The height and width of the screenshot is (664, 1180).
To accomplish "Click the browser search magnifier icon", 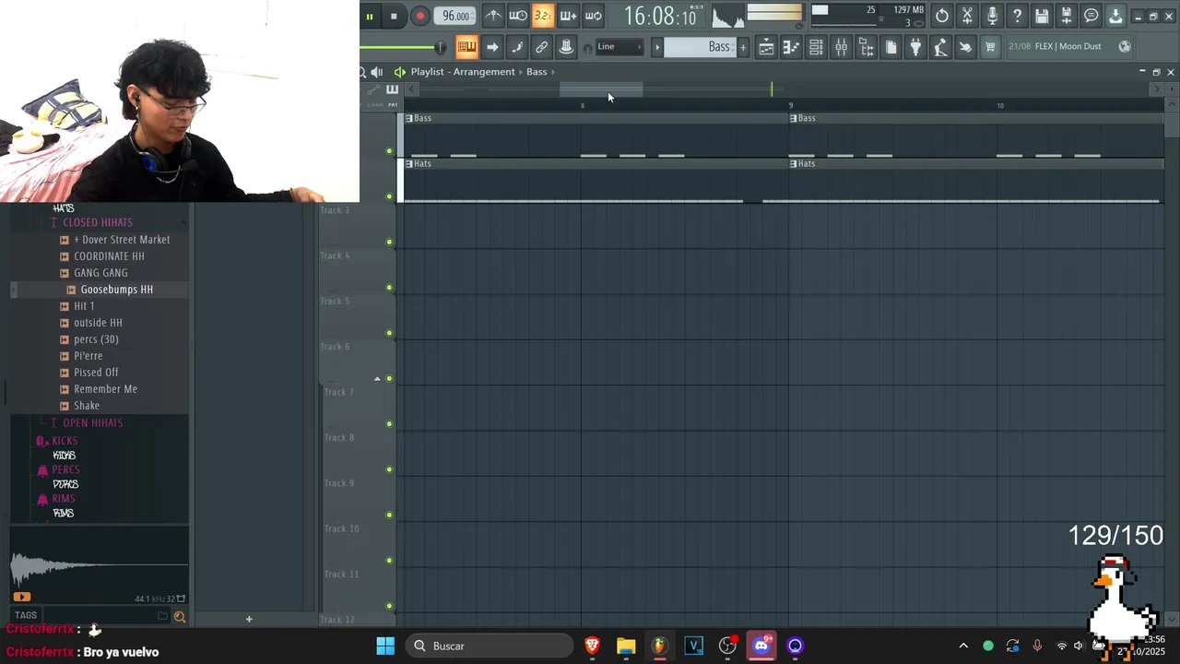I will click(180, 617).
